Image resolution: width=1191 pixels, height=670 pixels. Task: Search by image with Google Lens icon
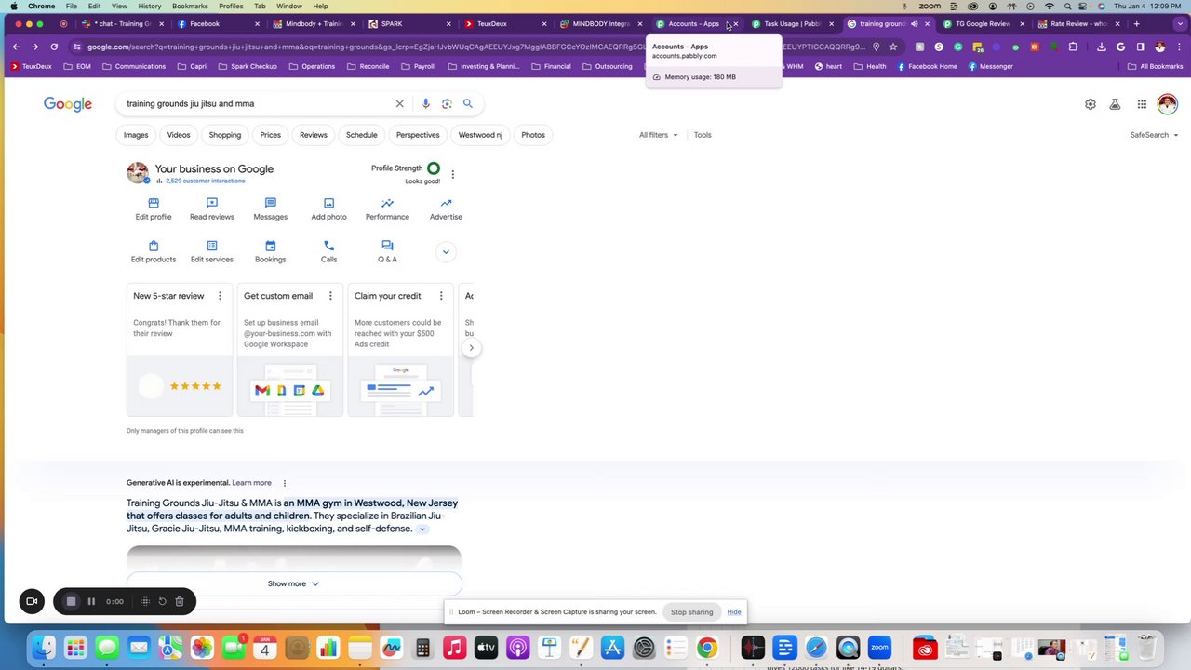pos(447,104)
